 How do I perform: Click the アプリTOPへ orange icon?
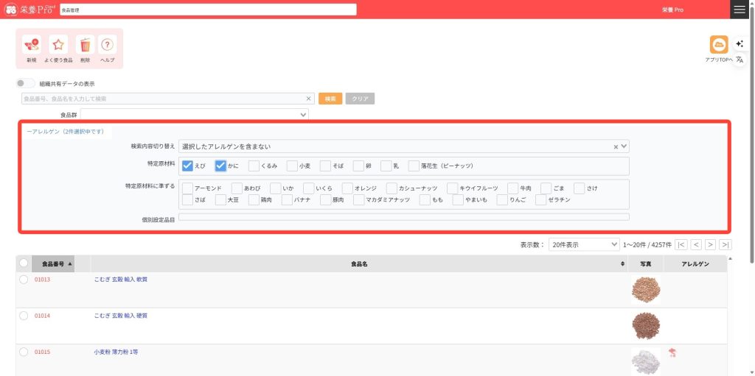coord(718,45)
